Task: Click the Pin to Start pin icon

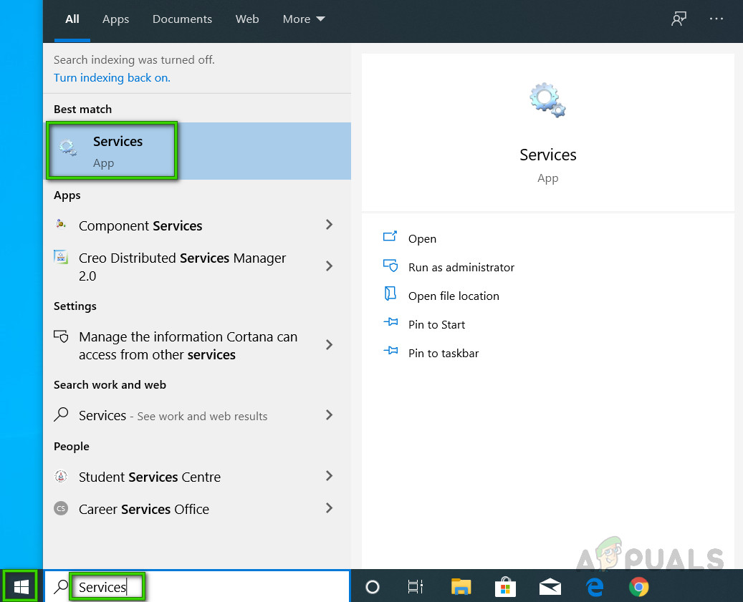Action: coord(390,322)
